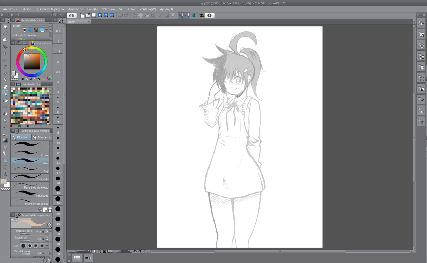Save the document using the toolbar icon
The image size is (427, 263).
94,15
